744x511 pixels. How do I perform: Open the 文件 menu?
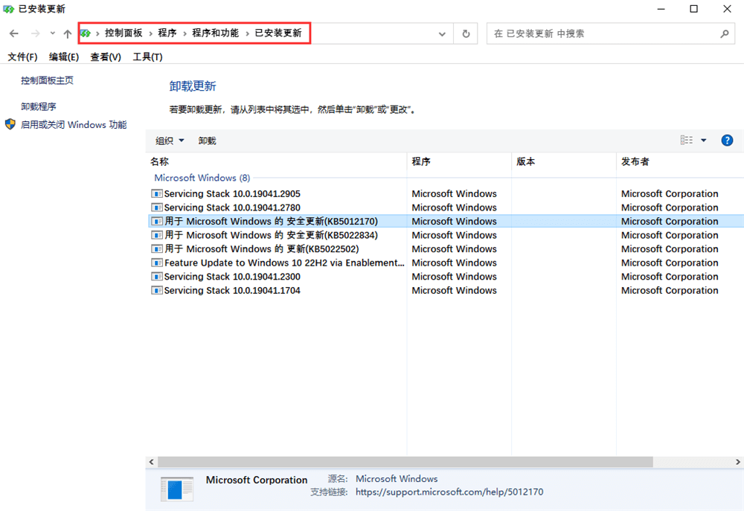pyautogui.click(x=22, y=57)
